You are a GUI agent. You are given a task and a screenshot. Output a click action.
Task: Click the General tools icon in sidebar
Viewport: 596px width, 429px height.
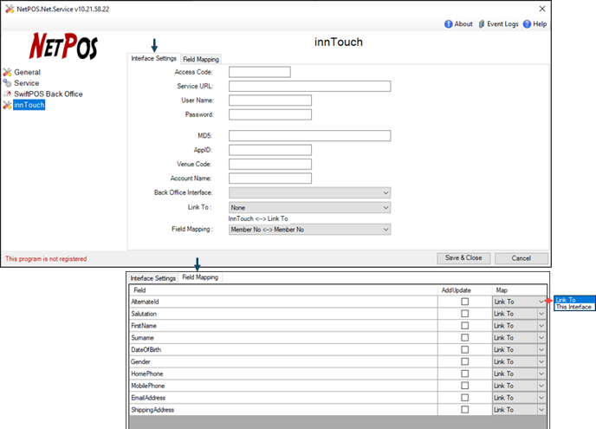7,72
